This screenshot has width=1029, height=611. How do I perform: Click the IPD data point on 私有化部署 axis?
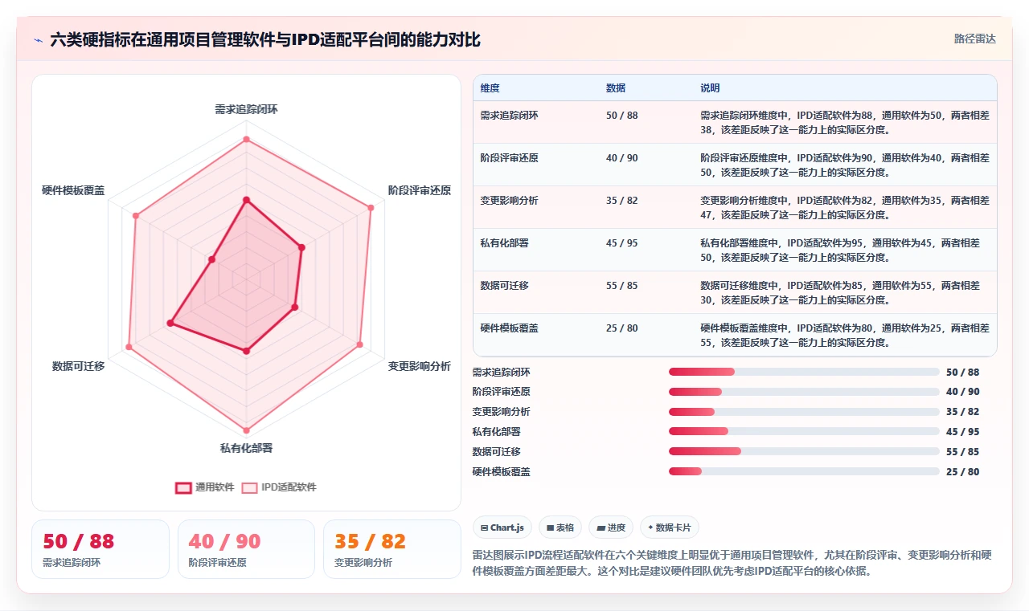pos(246,430)
